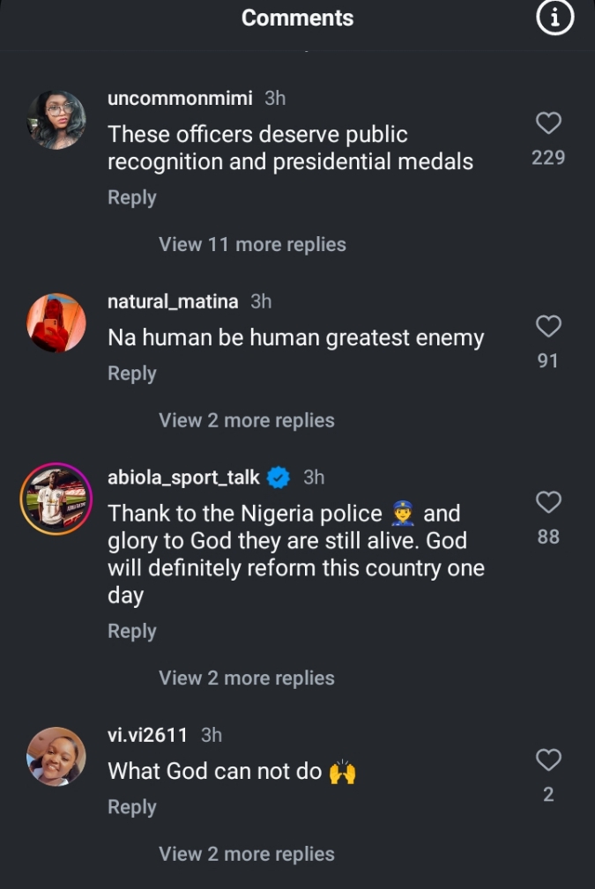View abiola_sport_talk's story avatar
This screenshot has width=595, height=889.
pyautogui.click(x=56, y=499)
